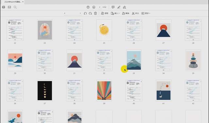Click the print icon
This screenshot has height=123, width=209.
pos(4,7)
